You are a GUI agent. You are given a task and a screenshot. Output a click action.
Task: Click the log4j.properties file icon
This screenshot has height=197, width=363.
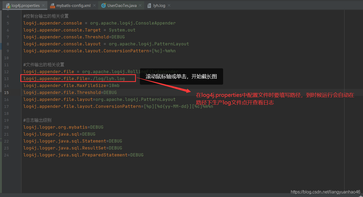(x=8, y=6)
